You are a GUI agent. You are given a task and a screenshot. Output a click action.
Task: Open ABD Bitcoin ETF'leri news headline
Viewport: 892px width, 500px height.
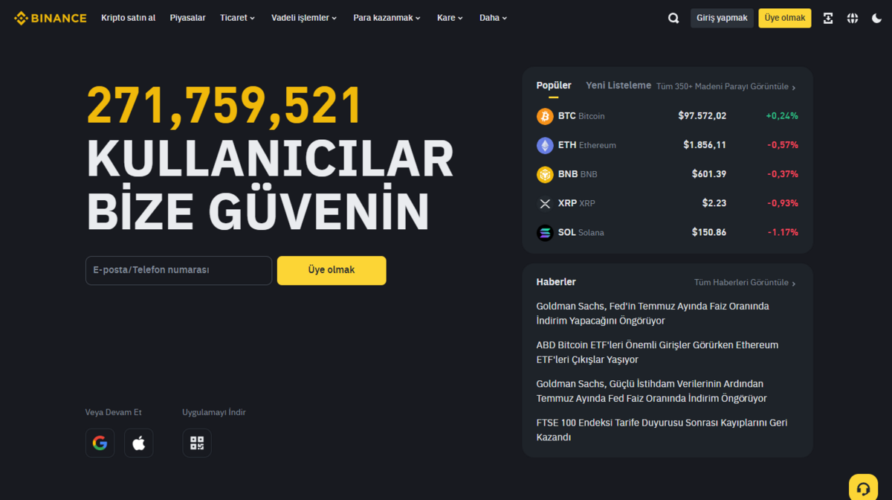pos(657,353)
